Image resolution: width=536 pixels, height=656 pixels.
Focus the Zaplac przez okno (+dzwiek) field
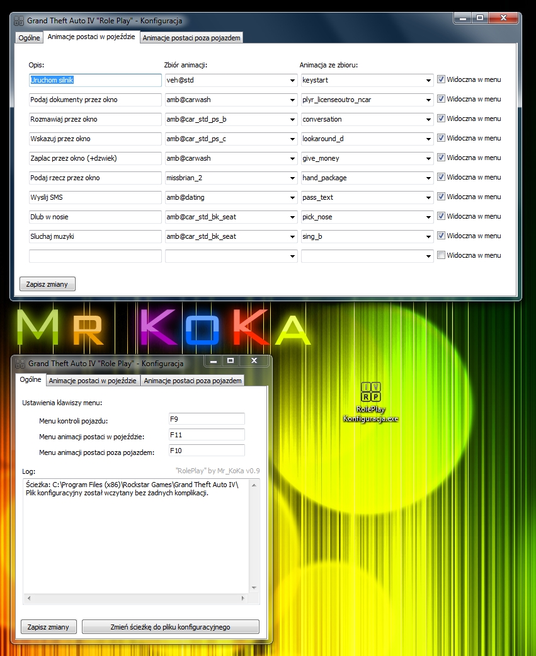pos(95,159)
